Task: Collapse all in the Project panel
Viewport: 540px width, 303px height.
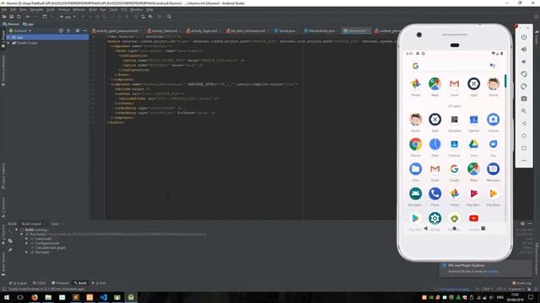Action: pyautogui.click(x=68, y=30)
